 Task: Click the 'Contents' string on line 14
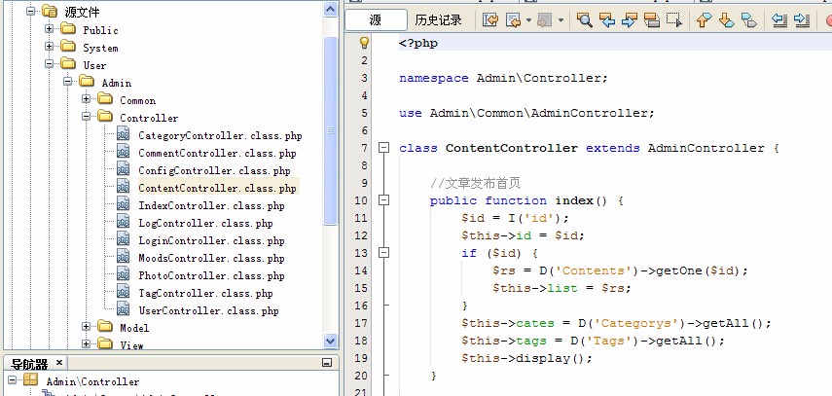click(x=597, y=270)
